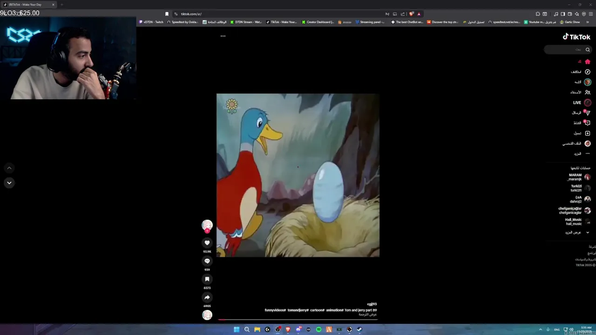
Task: Click the ENG language indicator in tray
Action: [557, 329]
